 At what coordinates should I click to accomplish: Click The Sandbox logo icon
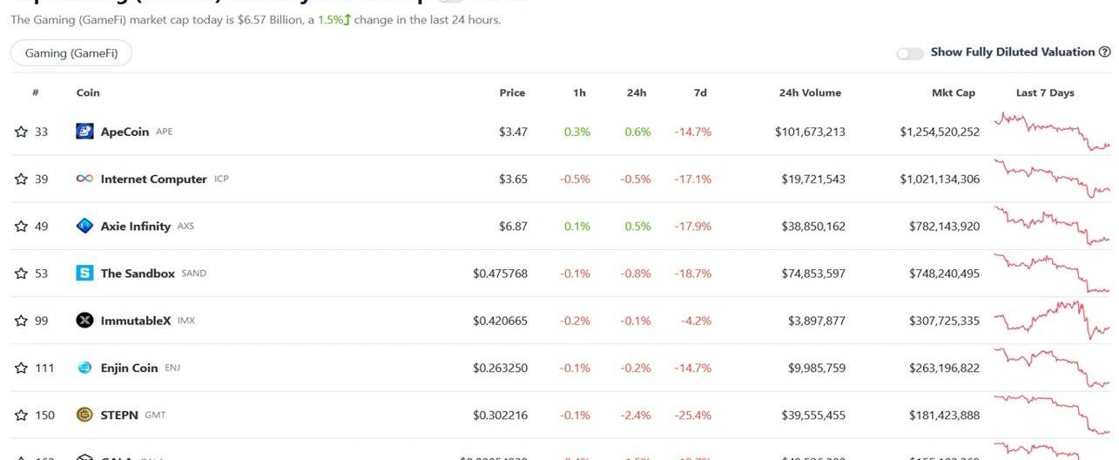click(84, 274)
